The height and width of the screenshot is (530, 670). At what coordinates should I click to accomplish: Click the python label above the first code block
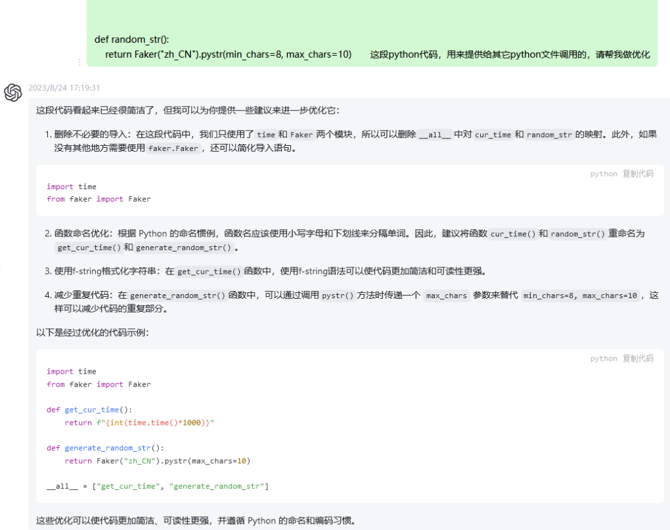604,173
